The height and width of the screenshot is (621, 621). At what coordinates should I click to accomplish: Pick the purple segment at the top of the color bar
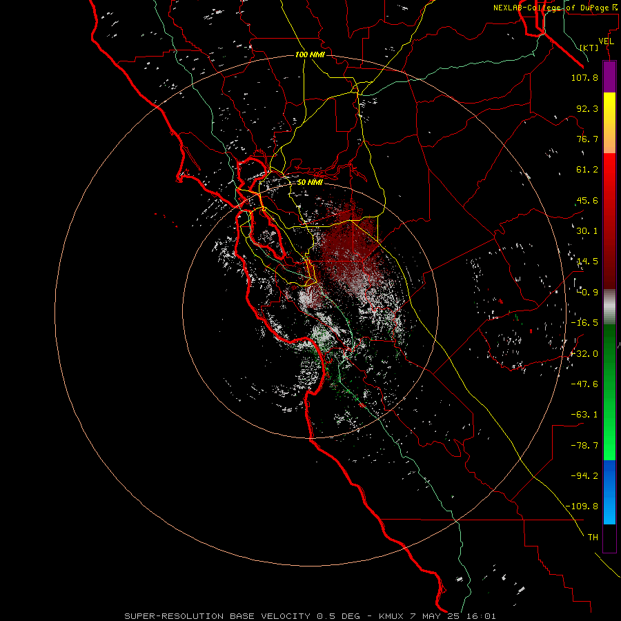[x=609, y=77]
